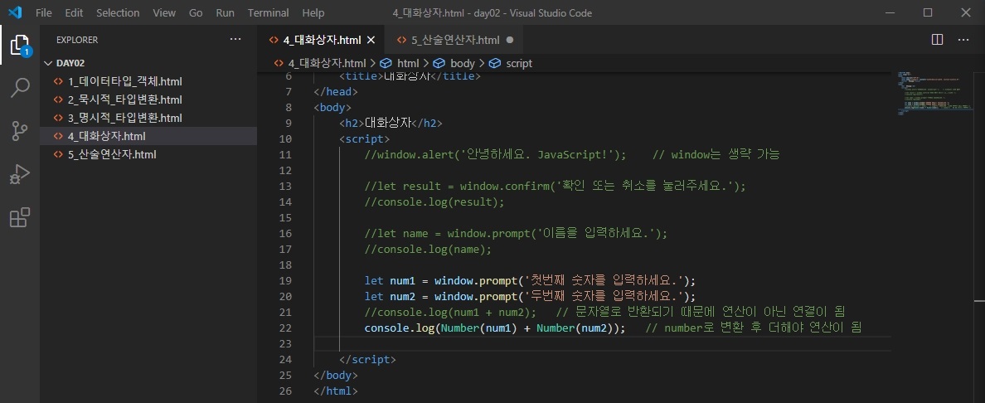This screenshot has height=403, width=985.
Task: Click html icon of 1_데이터타입_객체.html
Action: click(x=58, y=81)
